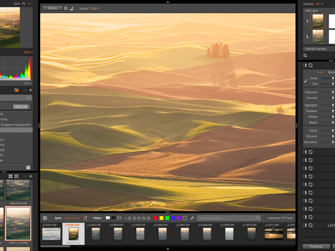Open the Layout Single dropdown

pyautogui.click(x=95, y=8)
